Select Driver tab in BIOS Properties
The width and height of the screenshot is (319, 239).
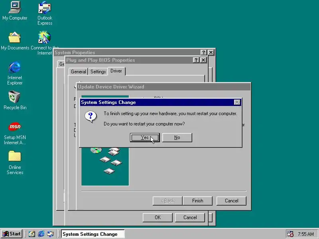(116, 71)
